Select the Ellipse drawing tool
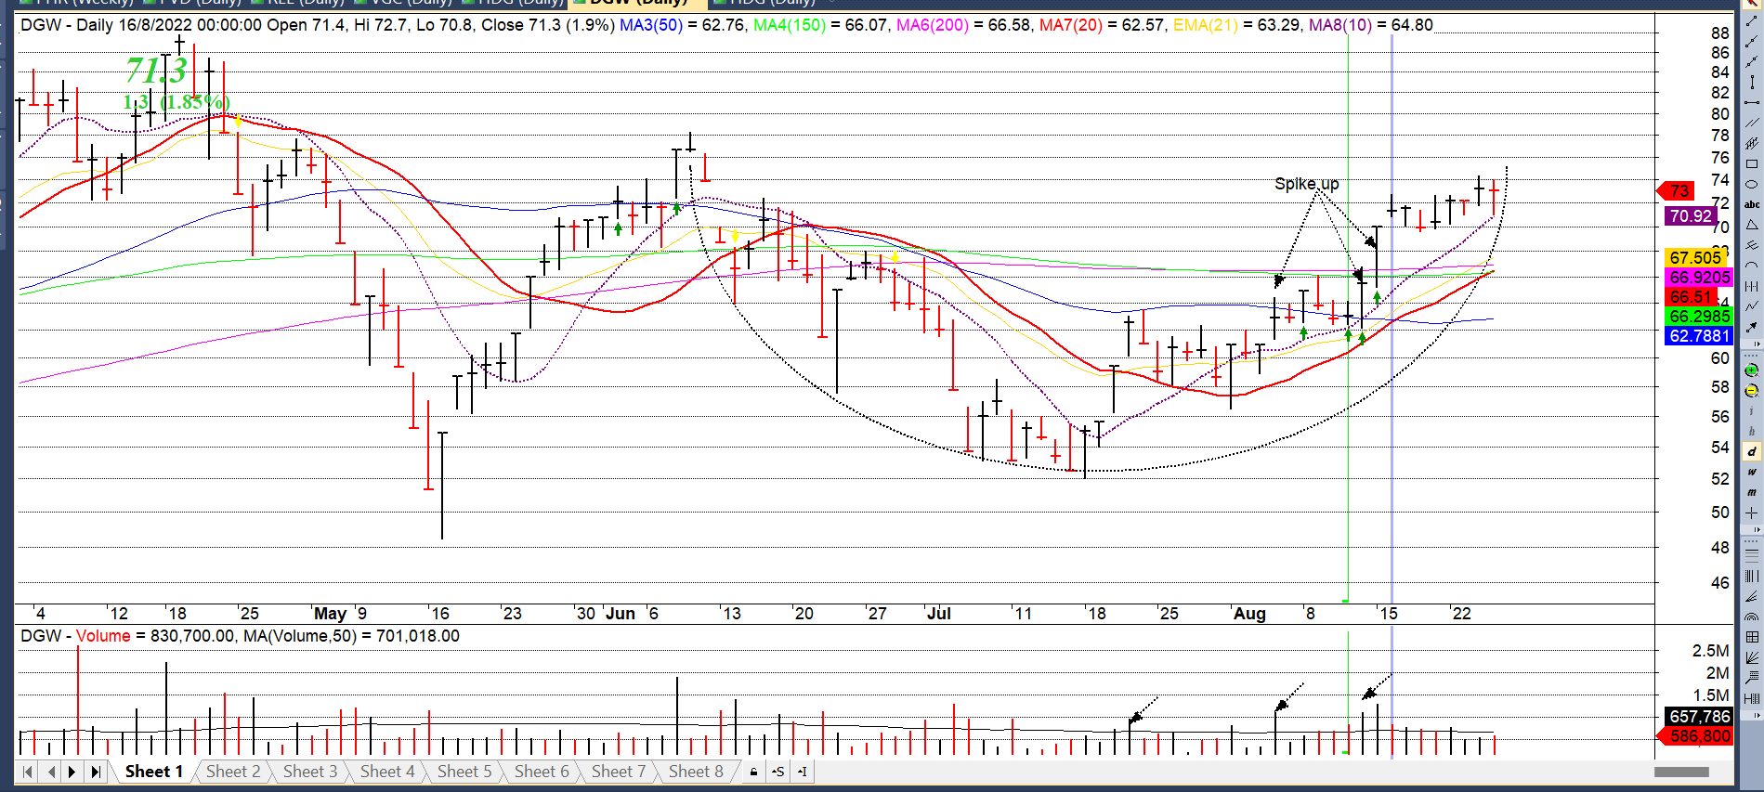 pyautogui.click(x=1752, y=185)
